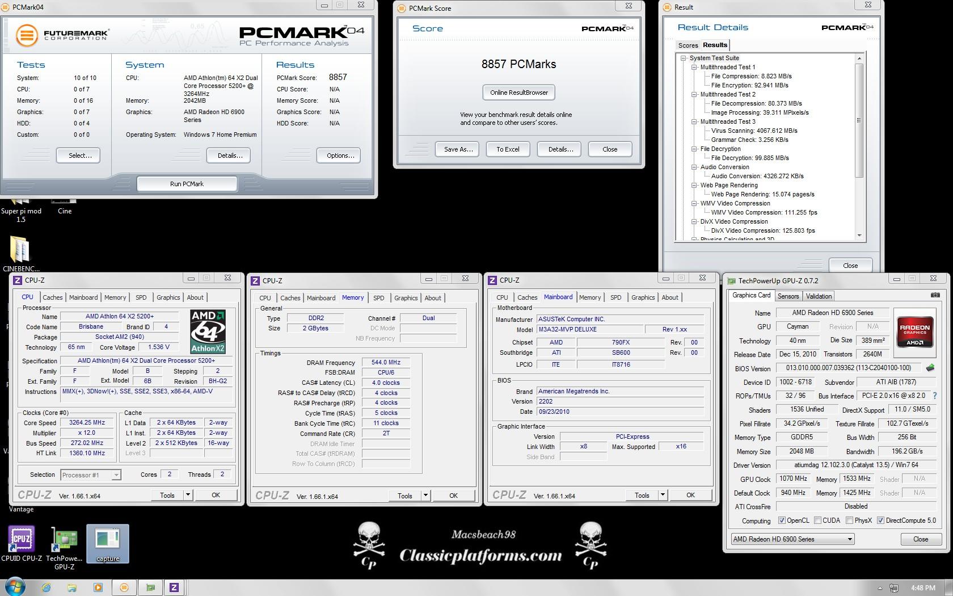Click the Core Speed 3264.25 MHz field
The image size is (953, 596).
tap(87, 423)
